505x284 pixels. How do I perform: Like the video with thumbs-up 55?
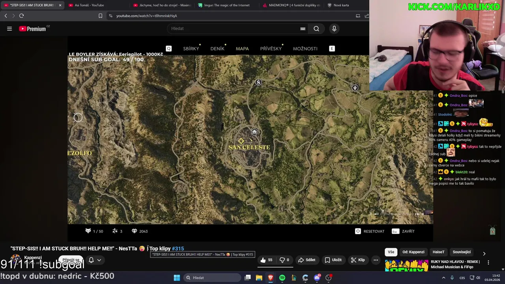(266, 260)
